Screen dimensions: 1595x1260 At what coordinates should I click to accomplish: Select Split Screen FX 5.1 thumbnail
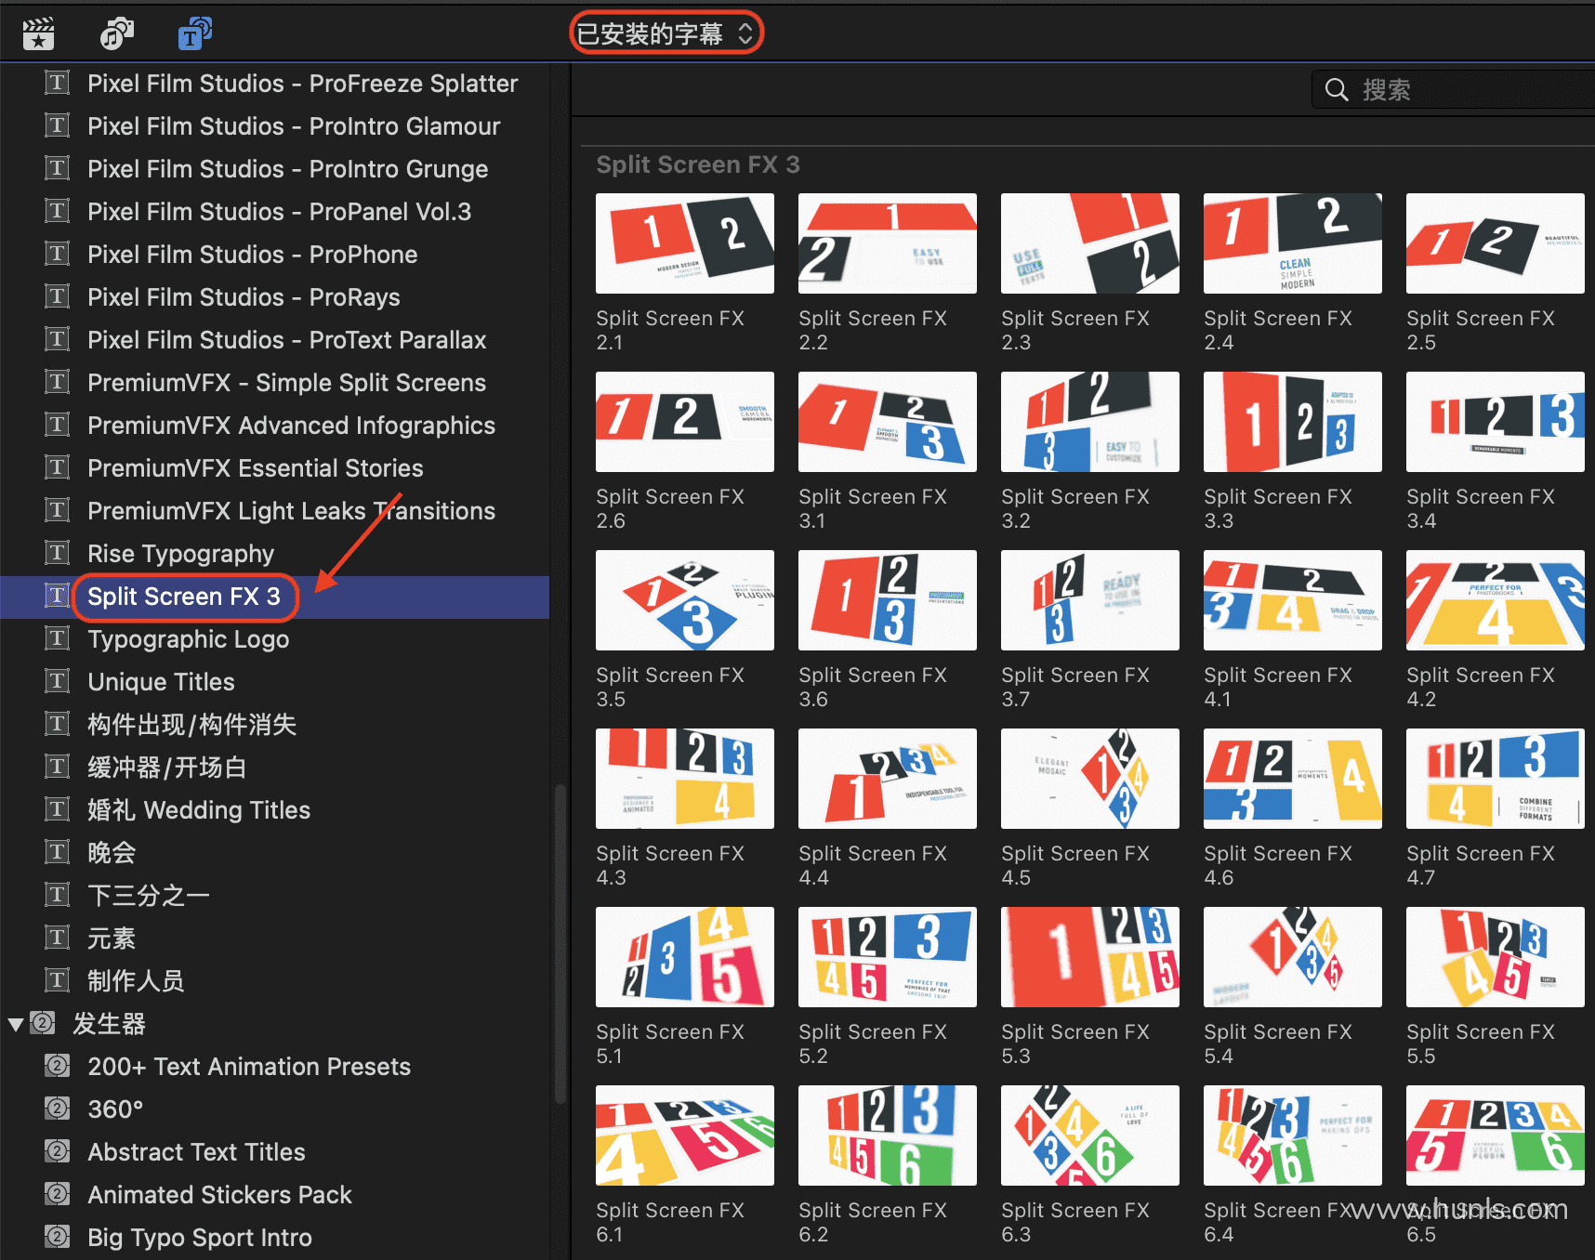pos(685,957)
